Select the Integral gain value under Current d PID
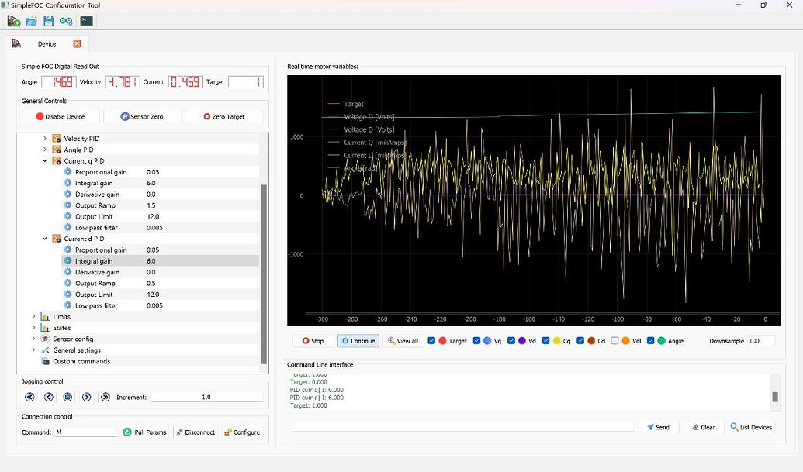 point(153,260)
